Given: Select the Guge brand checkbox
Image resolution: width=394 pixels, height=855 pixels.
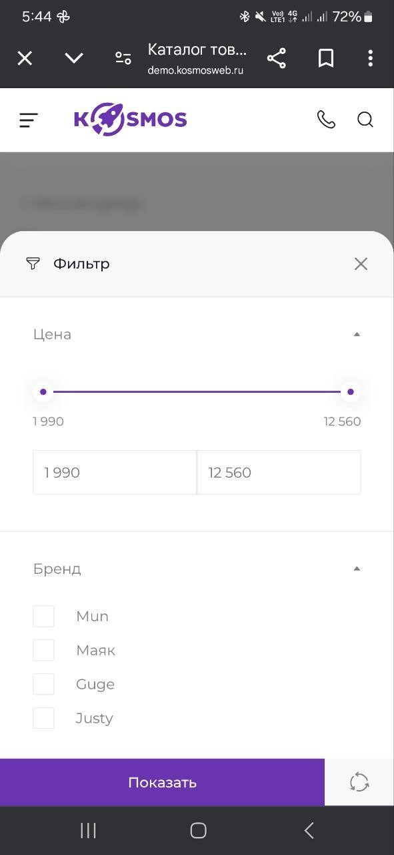Looking at the screenshot, I should click(43, 683).
